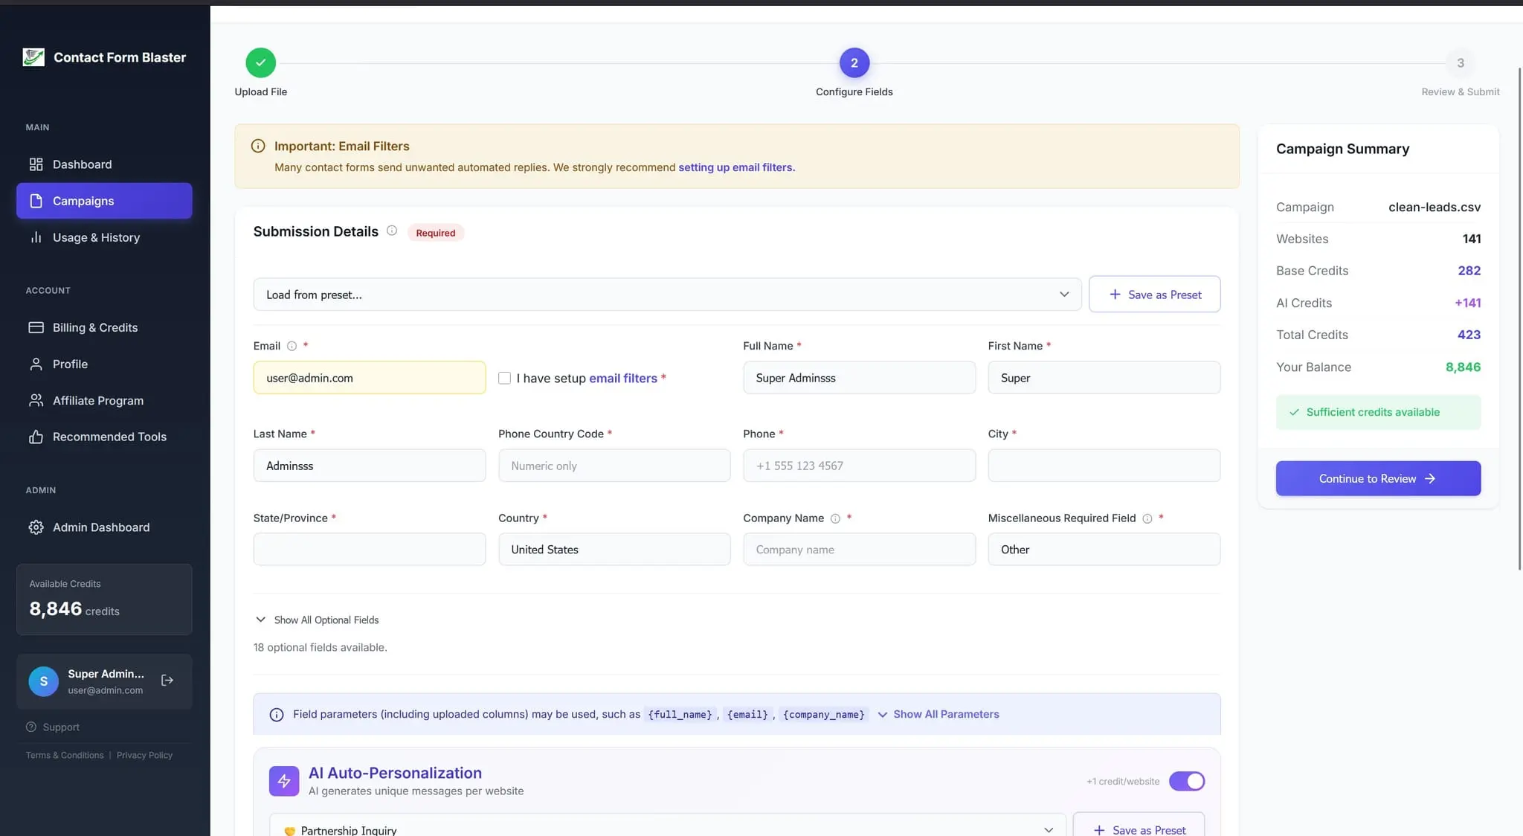Click the Super Admin avatar circle

(43, 681)
